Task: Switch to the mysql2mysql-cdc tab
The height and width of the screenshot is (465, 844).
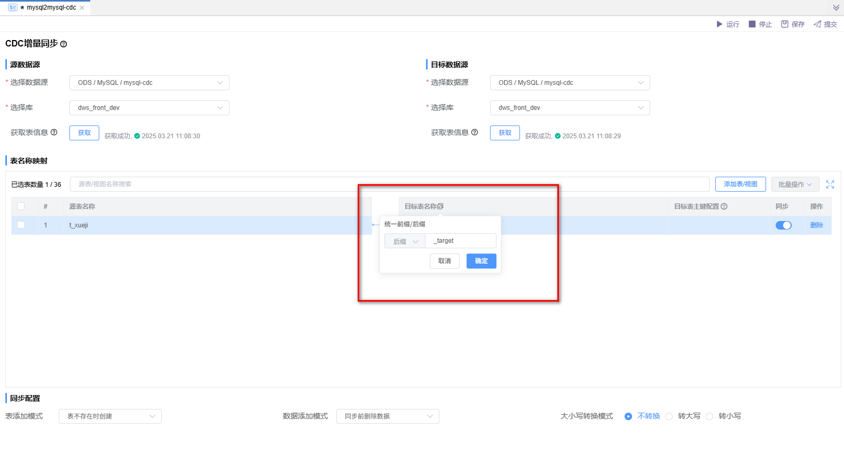Action: point(48,7)
